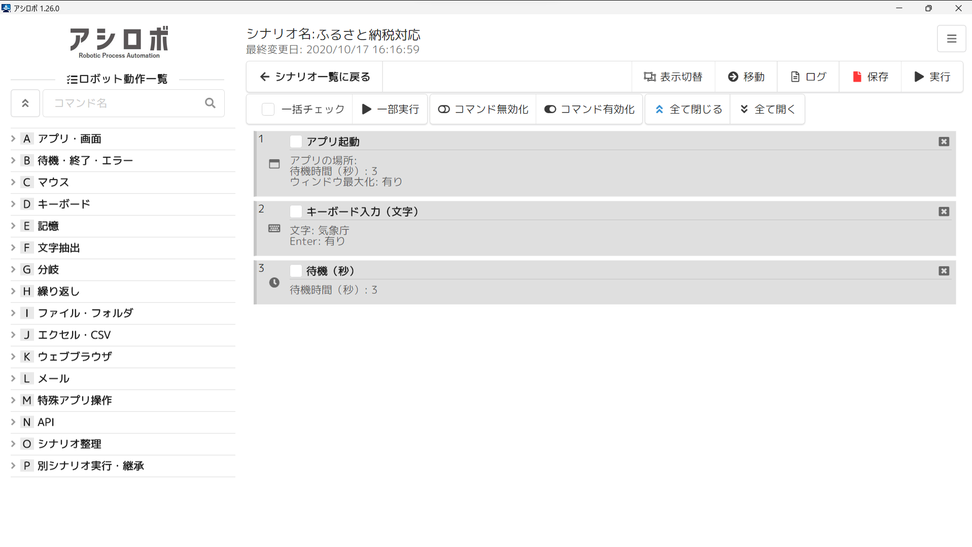Delete the アプリ起動 step with its X icon
972x547 pixels.
pos(944,142)
